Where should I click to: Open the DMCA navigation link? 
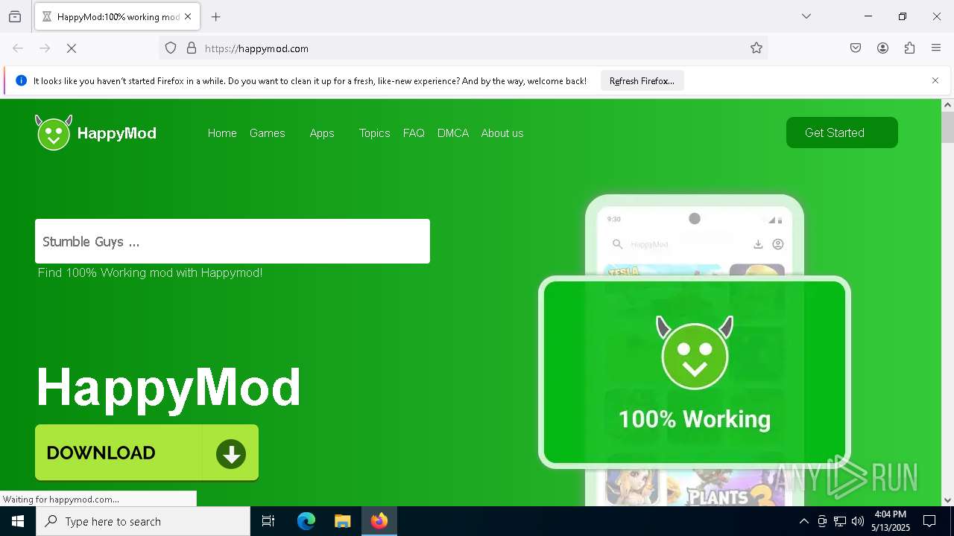tap(453, 133)
